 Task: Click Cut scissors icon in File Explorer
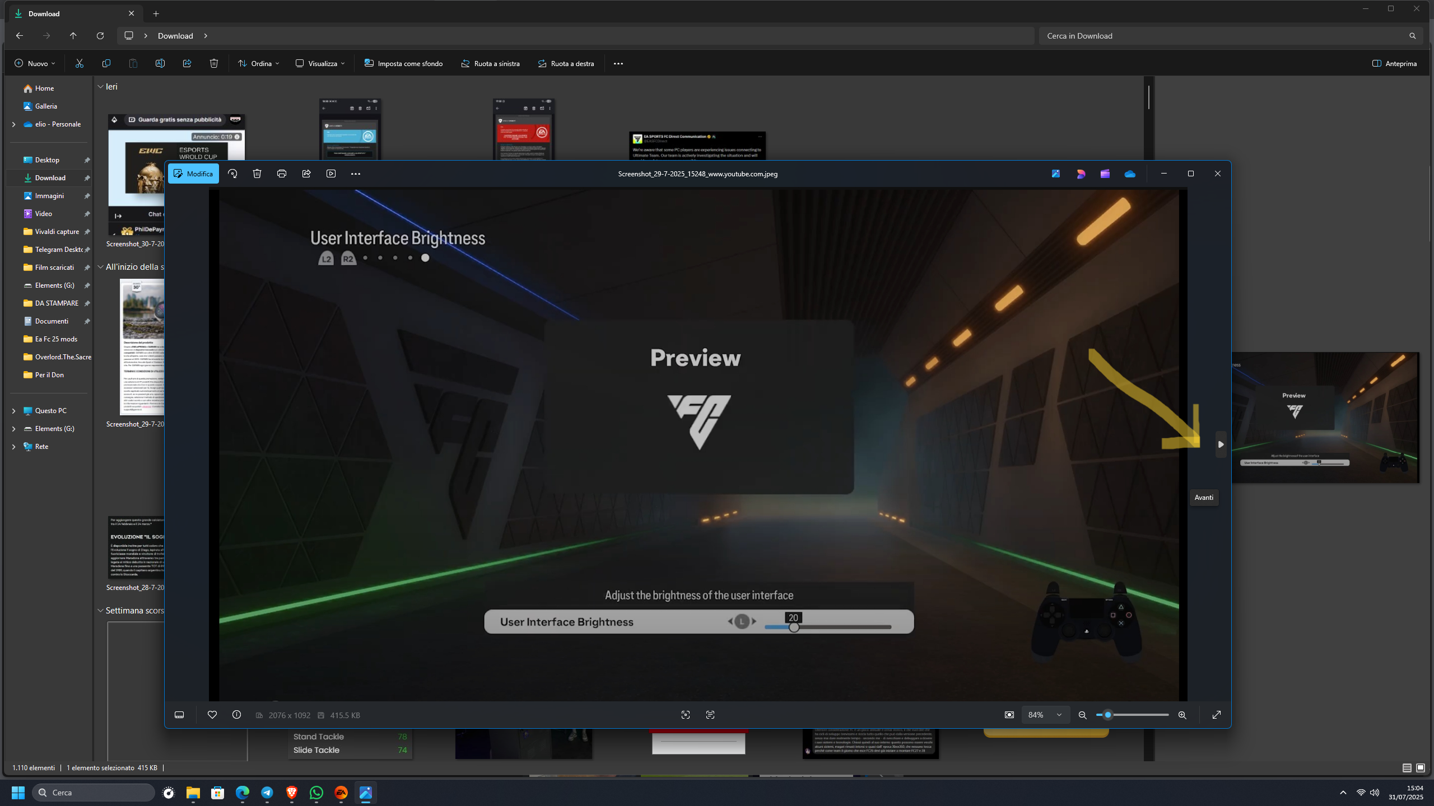(80, 63)
